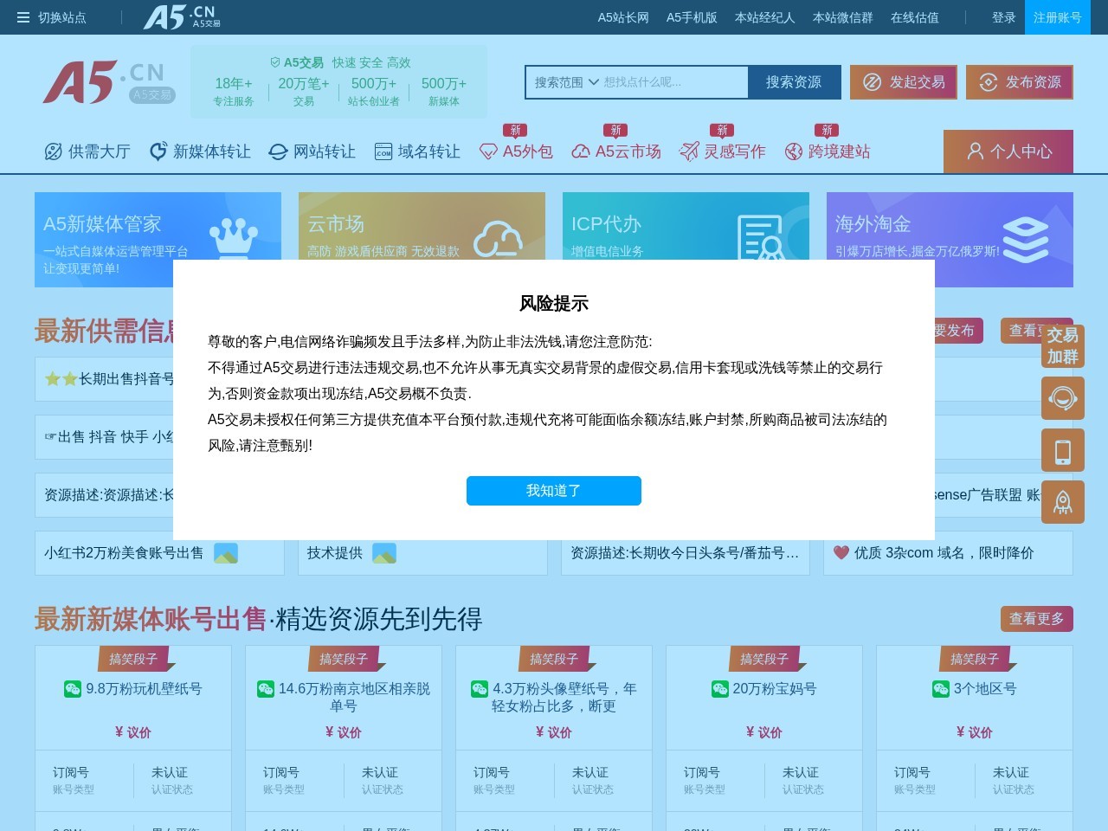This screenshot has width=1108, height=831.
Task: Open the 切换站点 site switcher menu
Action: (62, 17)
